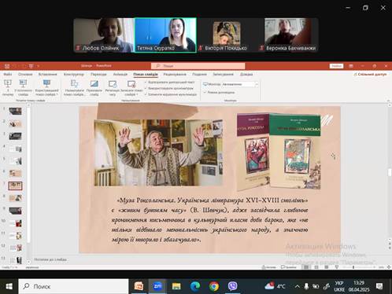
Task: Toggle Notes button in status bar
Action: [x=268, y=267]
